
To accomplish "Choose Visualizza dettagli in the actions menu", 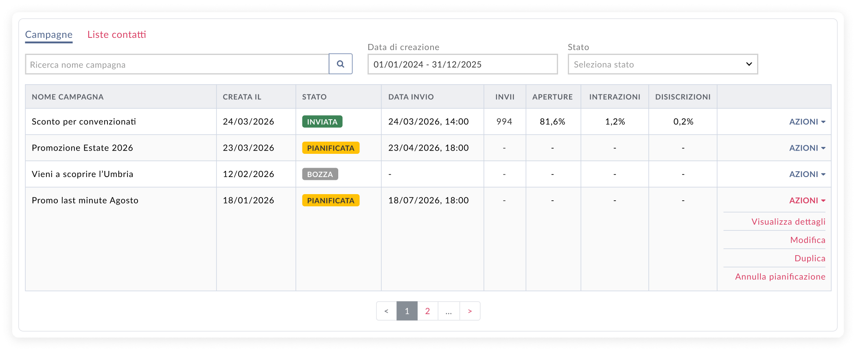I will (788, 222).
